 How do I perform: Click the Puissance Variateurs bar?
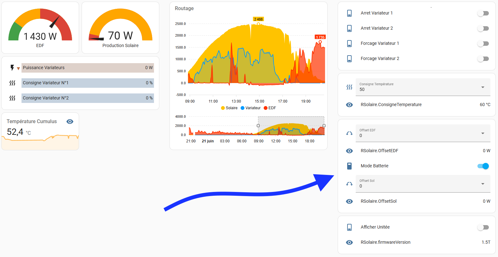88,68
